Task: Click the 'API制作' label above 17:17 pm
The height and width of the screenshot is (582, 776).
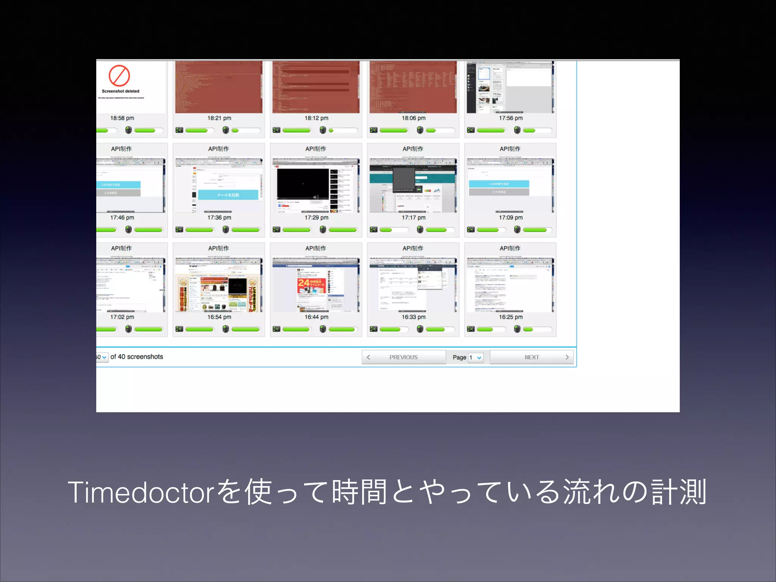Action: [413, 149]
